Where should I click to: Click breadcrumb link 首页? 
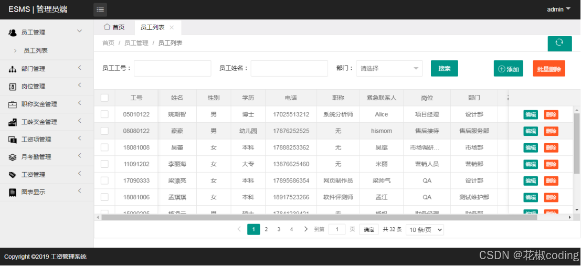(108, 43)
